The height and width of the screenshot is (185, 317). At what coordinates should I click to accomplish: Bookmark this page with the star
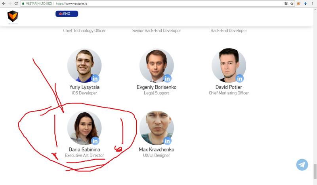point(292,4)
